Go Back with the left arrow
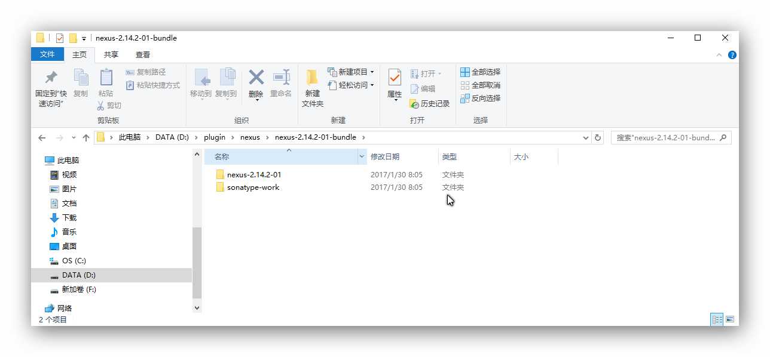The width and height of the screenshot is (770, 357). pos(42,137)
